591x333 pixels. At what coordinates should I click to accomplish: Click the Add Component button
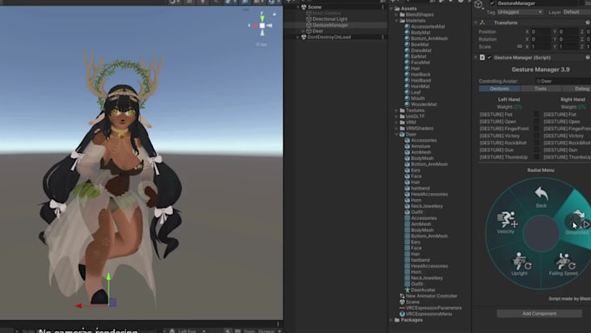point(540,313)
